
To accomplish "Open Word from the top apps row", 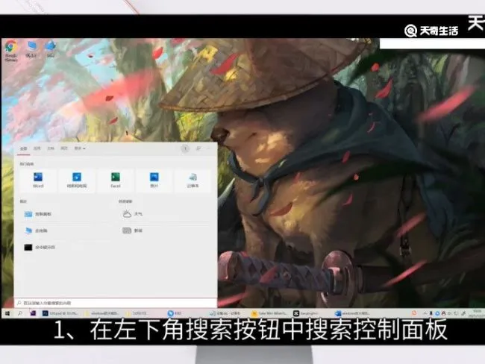I will tap(38, 181).
